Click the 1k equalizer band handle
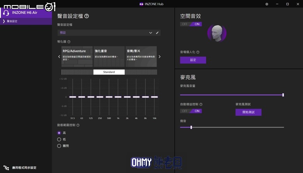This screenshot has height=173, width=303. 118,97
